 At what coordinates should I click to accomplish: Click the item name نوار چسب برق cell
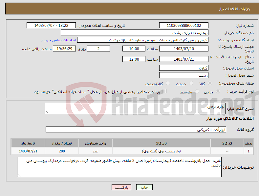[161, 151]
